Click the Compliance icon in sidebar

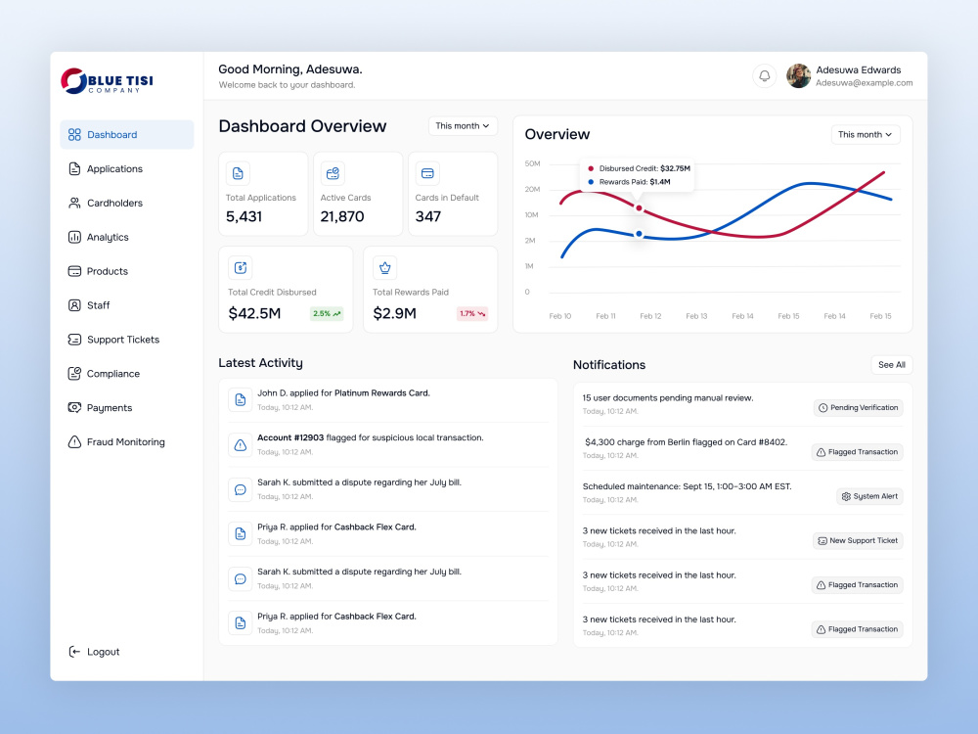pyautogui.click(x=74, y=373)
